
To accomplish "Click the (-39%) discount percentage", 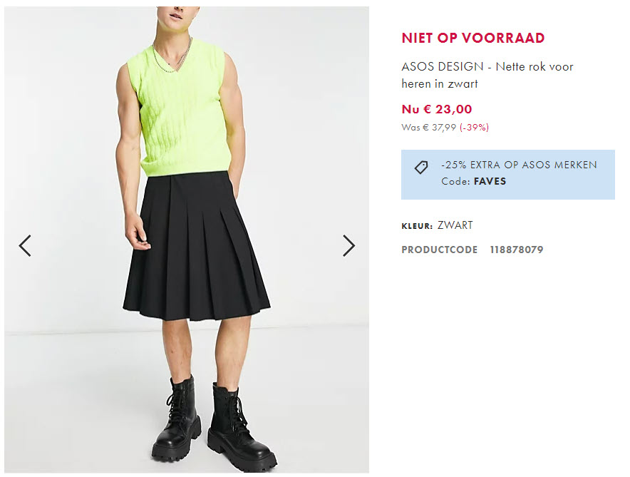I will point(474,128).
